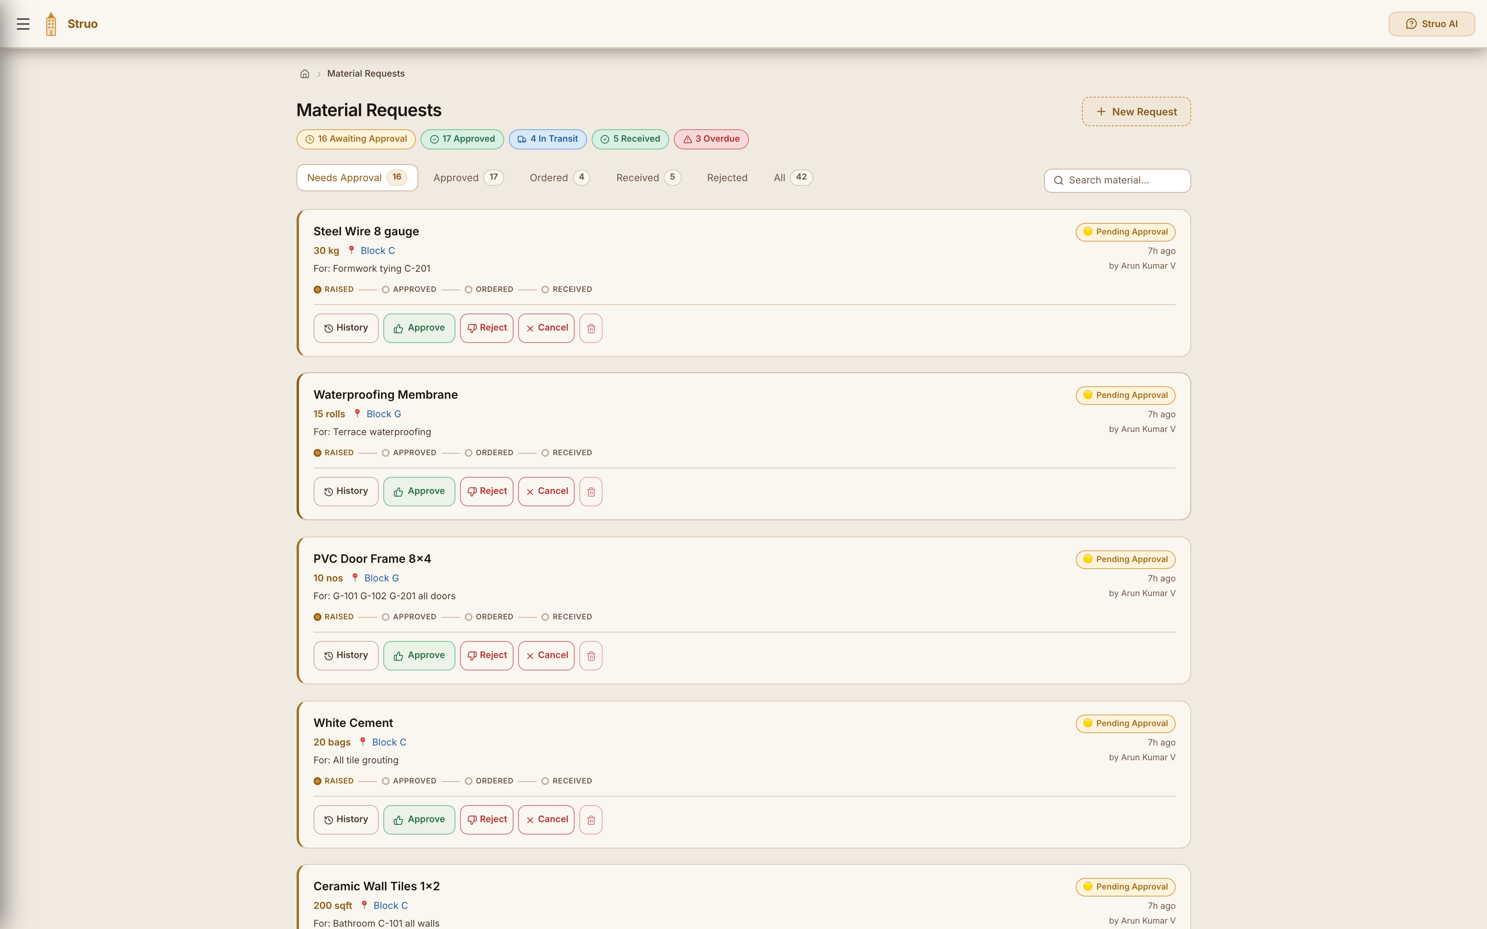
Task: View History for White Cement
Action: [346, 819]
